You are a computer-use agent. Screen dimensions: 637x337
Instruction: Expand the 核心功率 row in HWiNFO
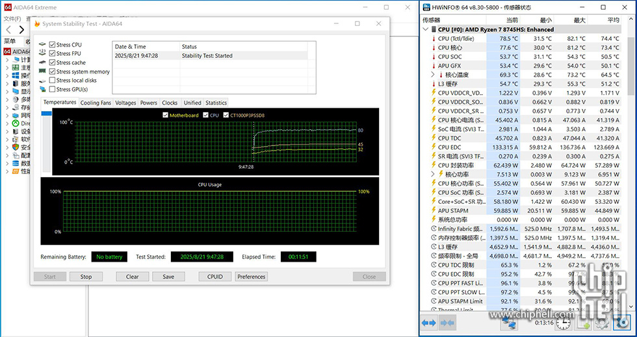[x=433, y=174]
